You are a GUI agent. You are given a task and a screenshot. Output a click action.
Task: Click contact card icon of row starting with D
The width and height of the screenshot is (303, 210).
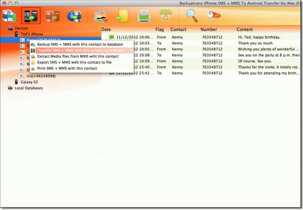coord(22,69)
